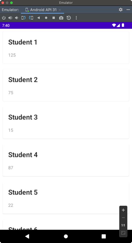Viewport: 132px width, 243px height.
Task: Lower volume using volume down icon
Action: 17,18
